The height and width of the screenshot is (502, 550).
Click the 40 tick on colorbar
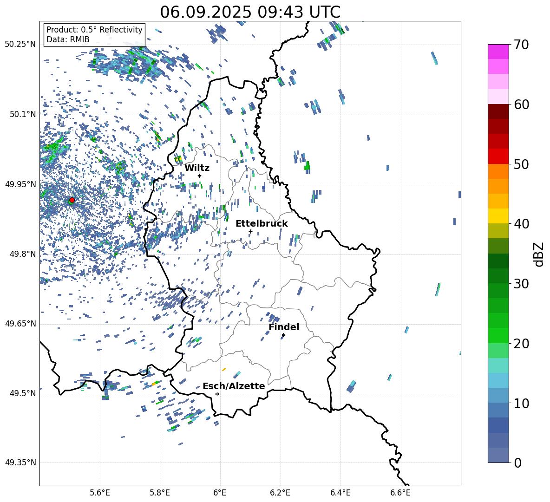tap(521, 224)
